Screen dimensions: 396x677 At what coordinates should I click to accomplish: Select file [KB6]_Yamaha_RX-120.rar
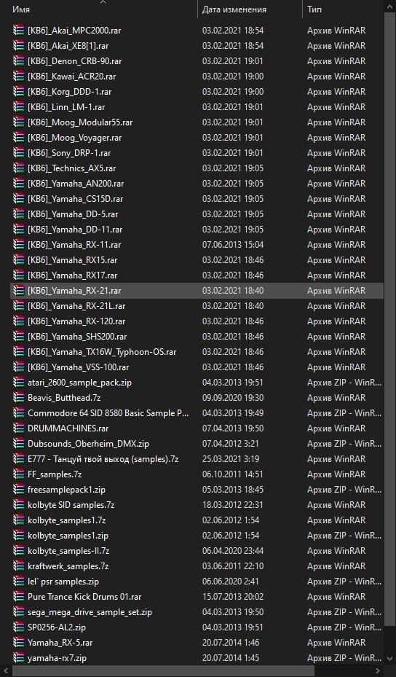point(76,321)
